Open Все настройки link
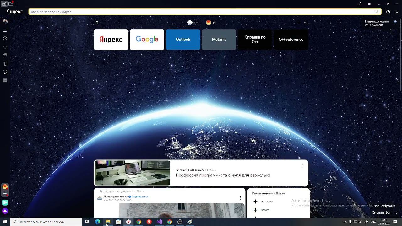 384,206
